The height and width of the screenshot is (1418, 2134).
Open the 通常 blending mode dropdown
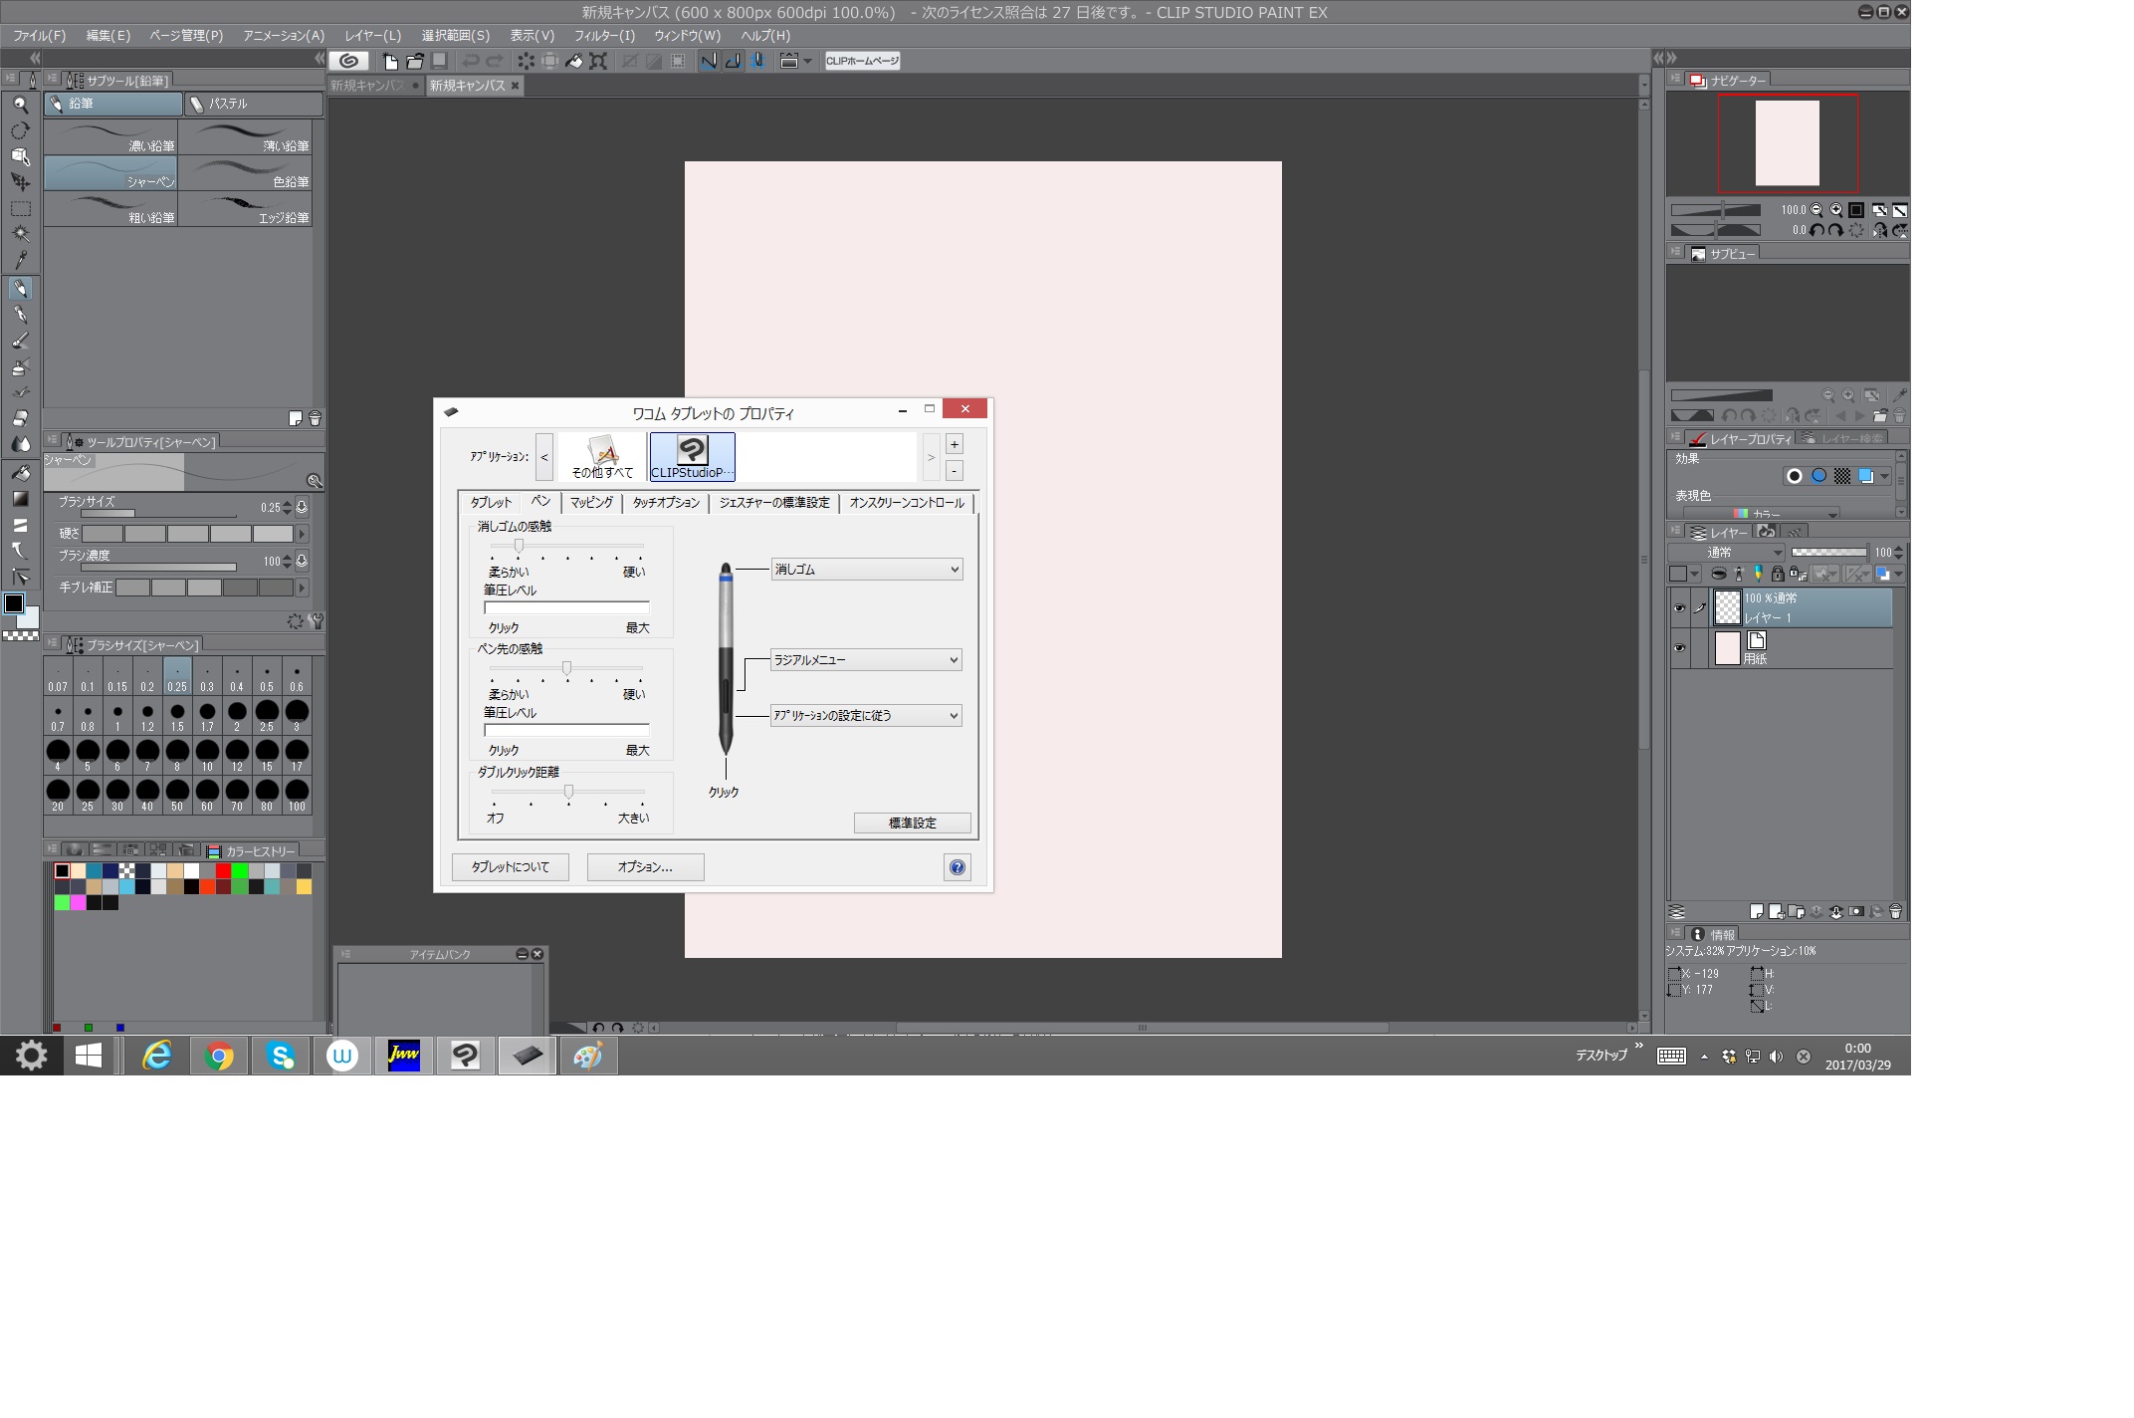(x=1727, y=552)
